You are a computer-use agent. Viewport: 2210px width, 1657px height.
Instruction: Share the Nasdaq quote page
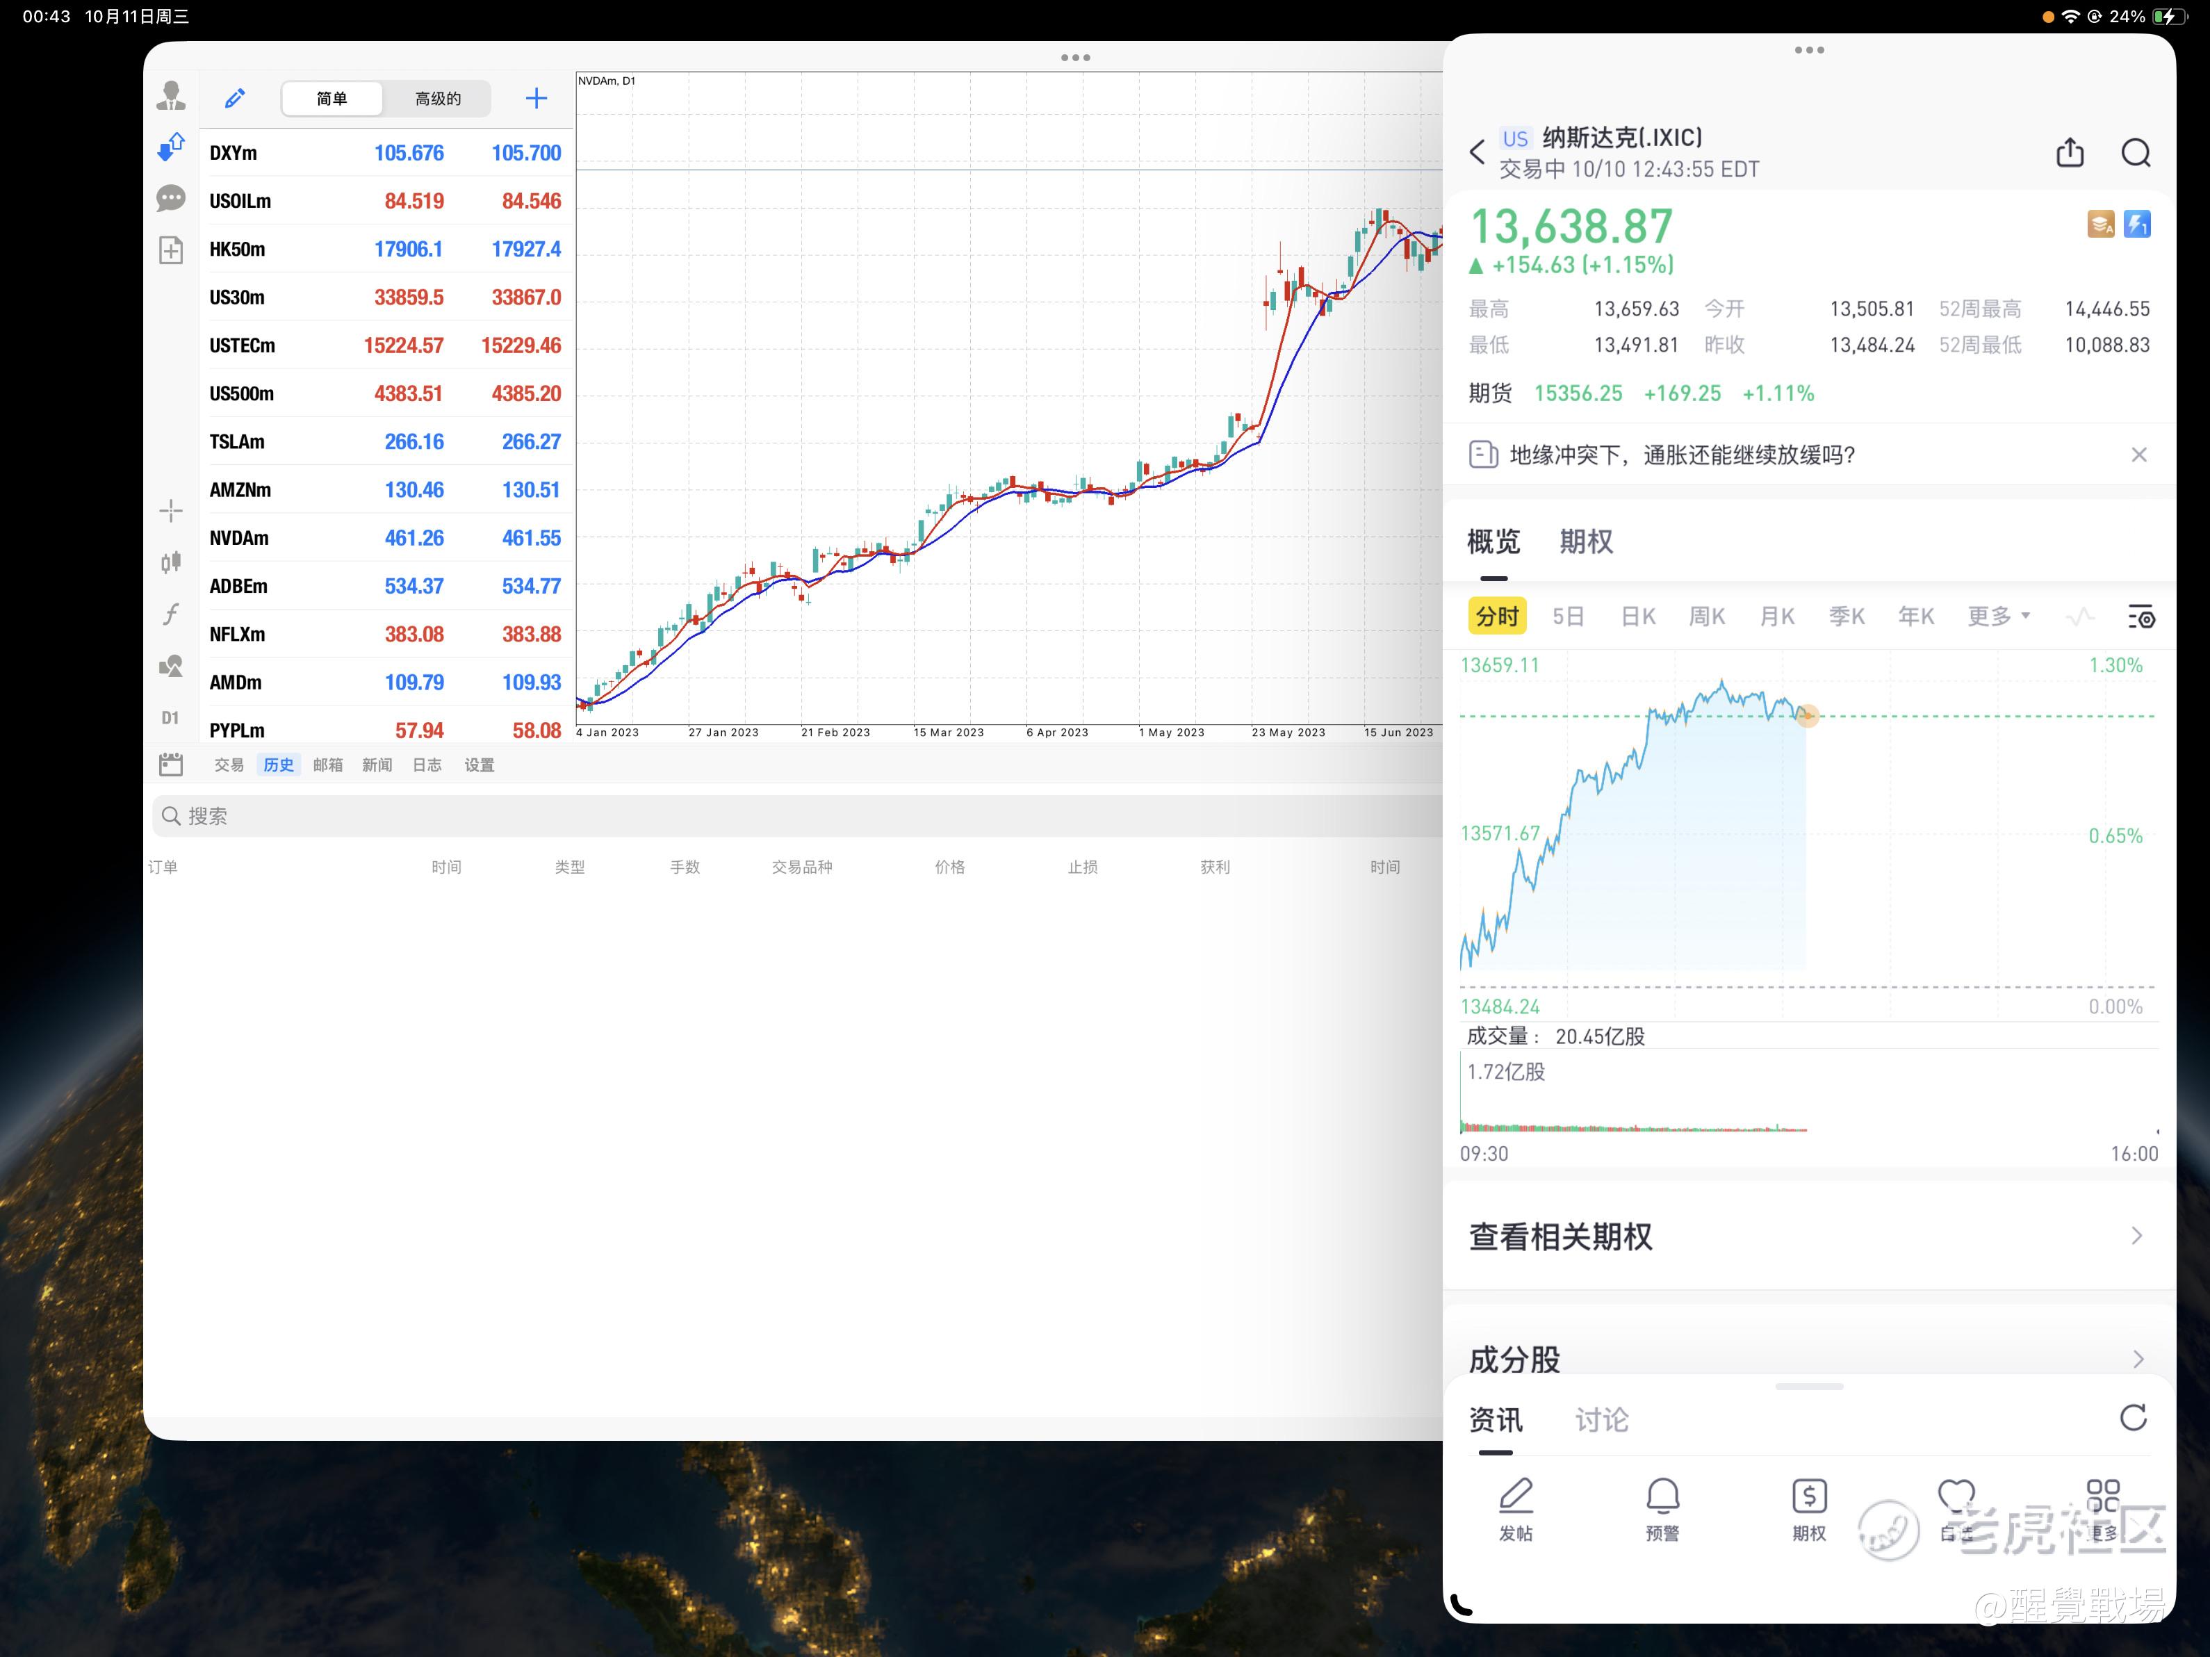coord(2070,152)
